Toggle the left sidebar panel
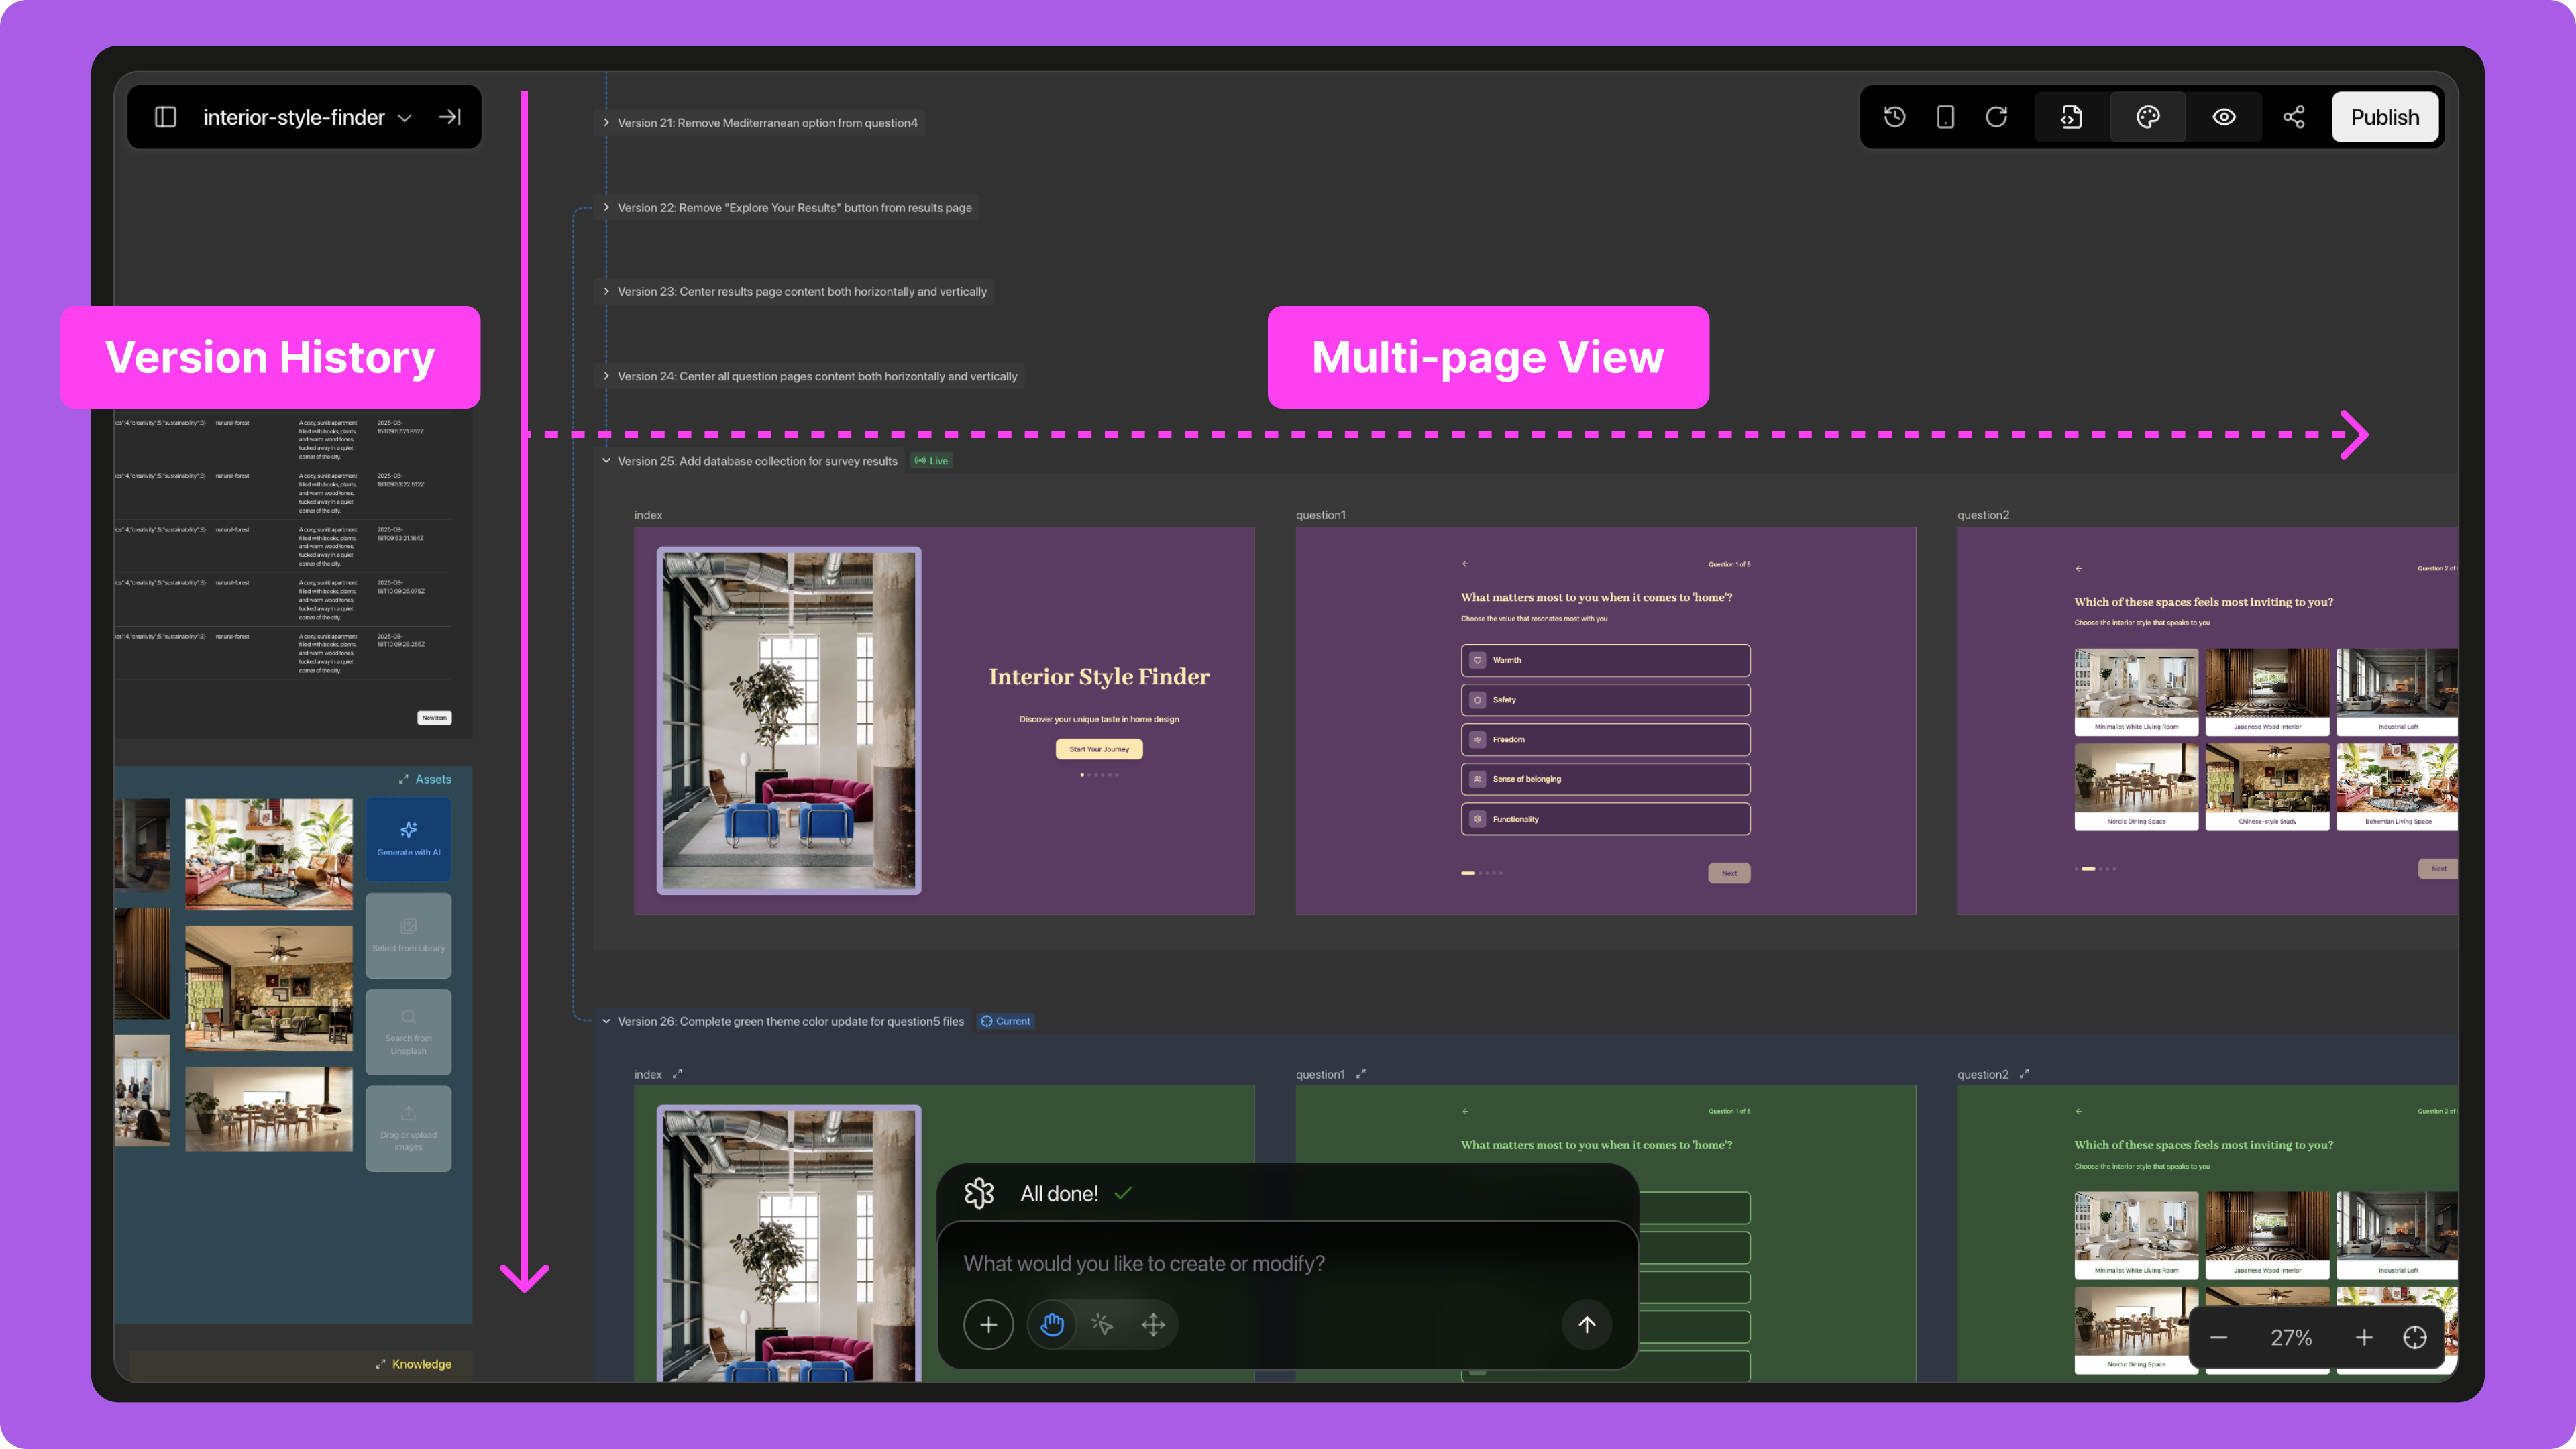This screenshot has width=2576, height=1449. (x=166, y=117)
